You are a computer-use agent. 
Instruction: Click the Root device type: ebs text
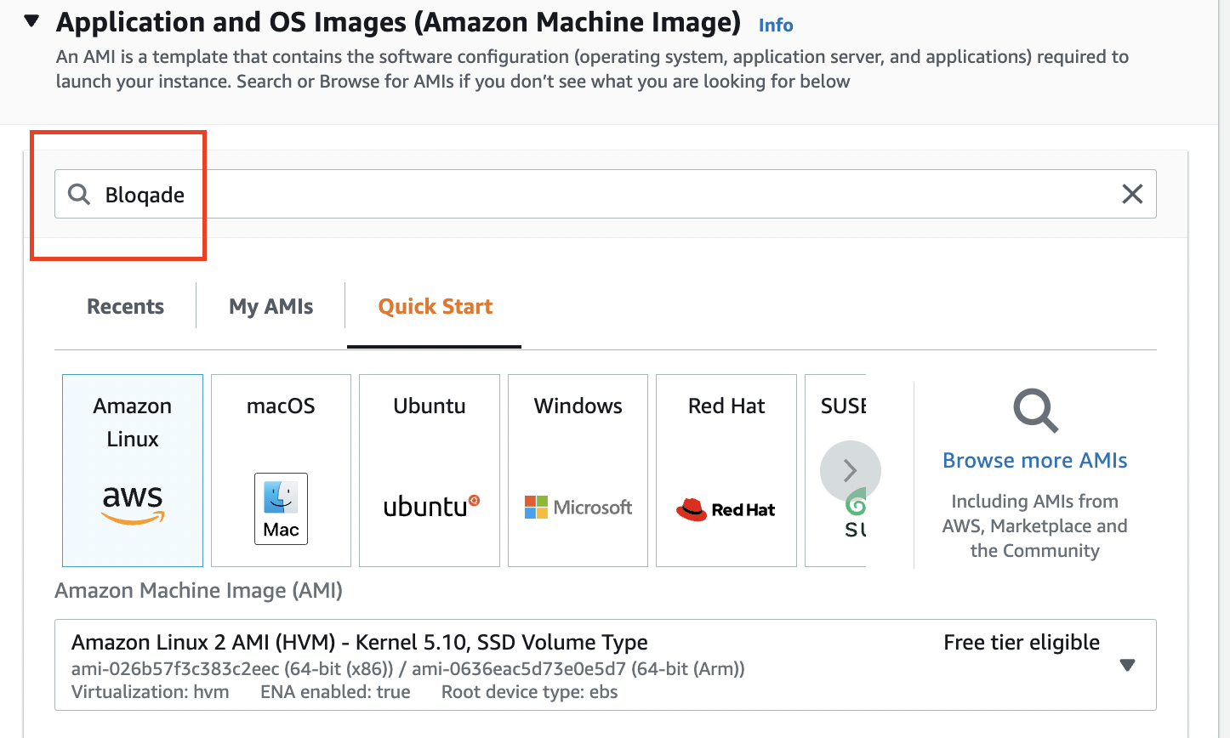(x=529, y=692)
